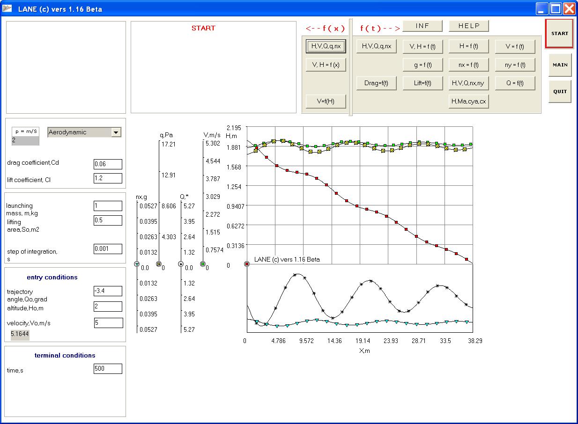Image resolution: width=578 pixels, height=424 pixels.
Task: Open the HELP button
Action: [x=468, y=26]
